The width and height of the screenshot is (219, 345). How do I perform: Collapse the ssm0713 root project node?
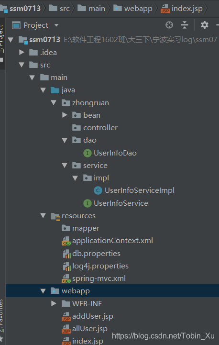(11, 40)
